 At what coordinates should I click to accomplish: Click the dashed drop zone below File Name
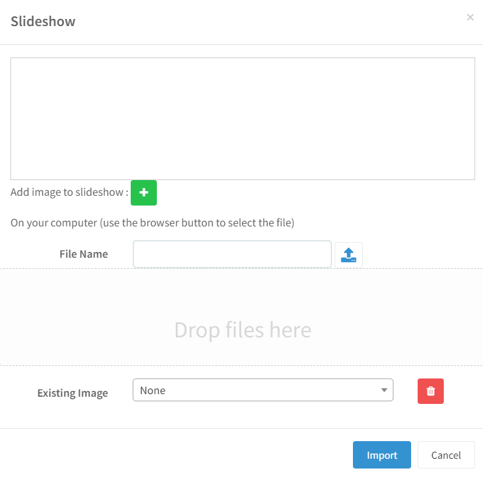point(242,317)
